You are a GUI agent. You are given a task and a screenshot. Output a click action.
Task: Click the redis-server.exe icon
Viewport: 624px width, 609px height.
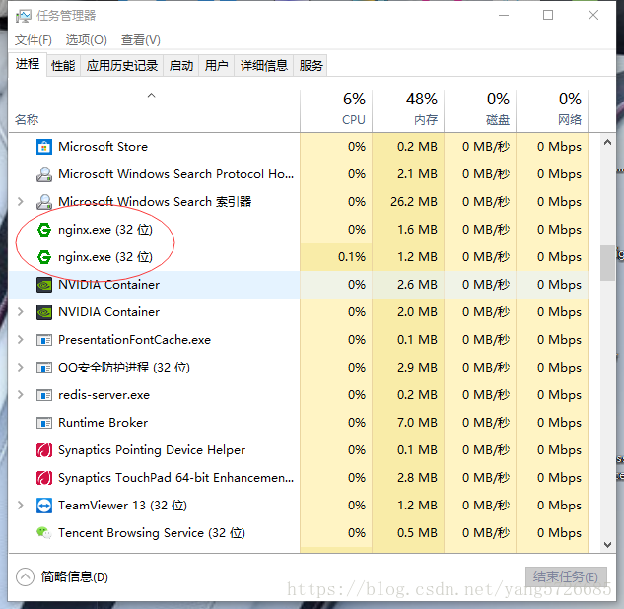tap(44, 395)
